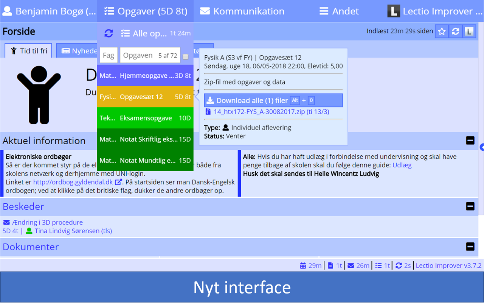The image size is (484, 303).
Task: Click the refresh icon in the Opgaver dropdown
Action: tap(109, 33)
